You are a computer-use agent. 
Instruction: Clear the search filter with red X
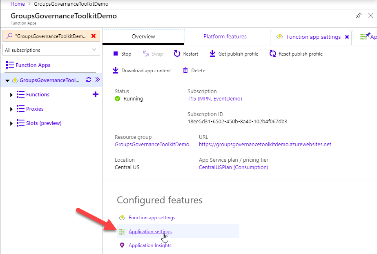click(x=94, y=36)
